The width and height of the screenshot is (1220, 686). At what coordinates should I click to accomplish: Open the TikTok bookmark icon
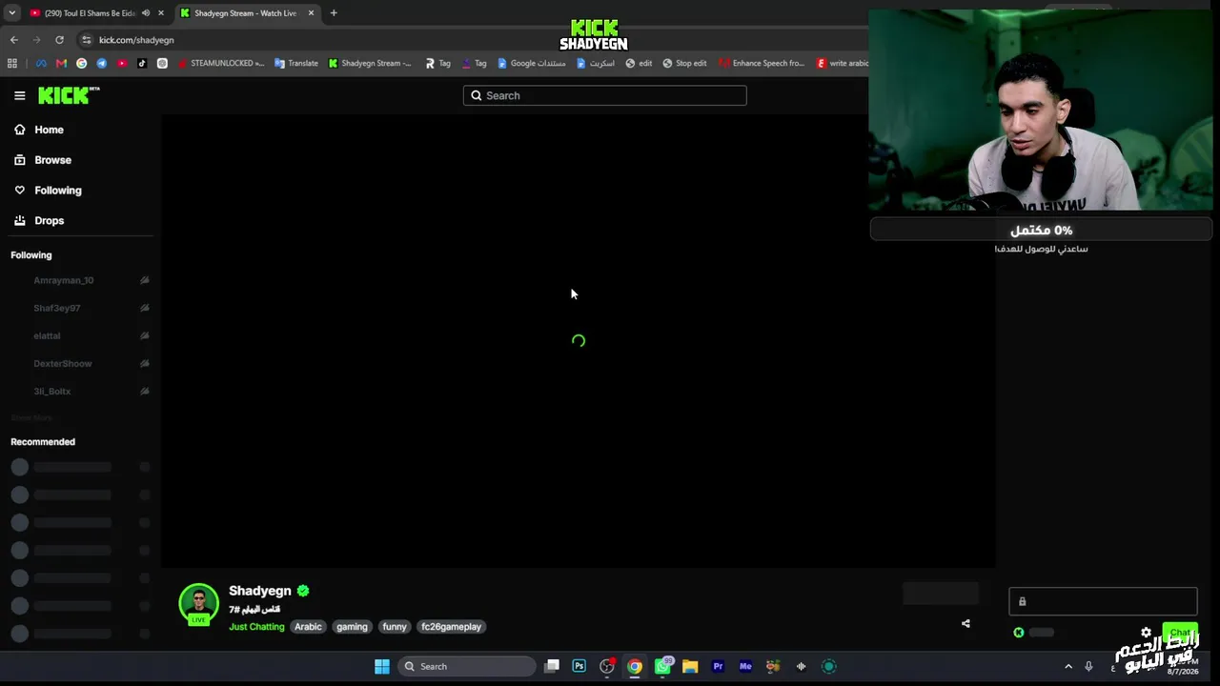[x=142, y=64]
